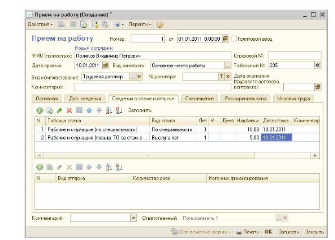Sort стаж table ascending

pos(109,111)
